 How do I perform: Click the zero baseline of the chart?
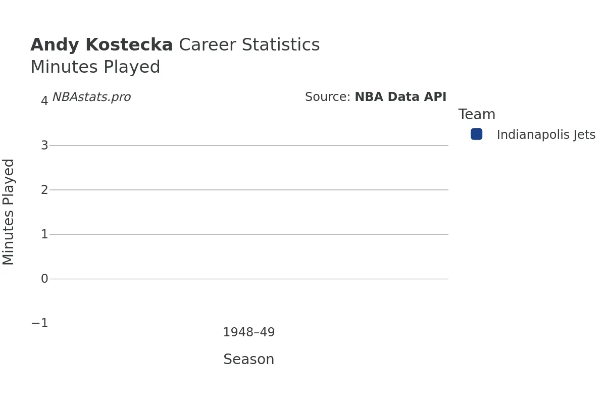(248, 279)
